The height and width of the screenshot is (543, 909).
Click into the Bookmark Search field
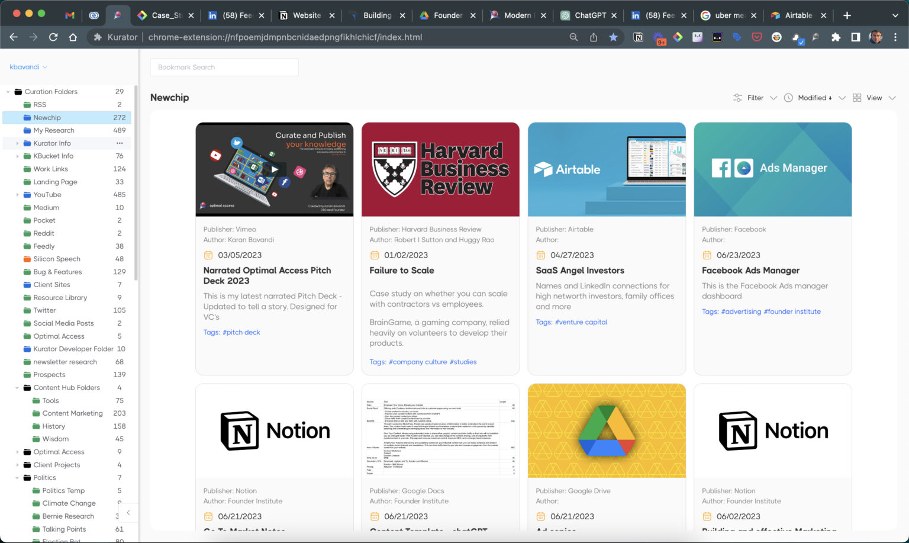pos(224,67)
